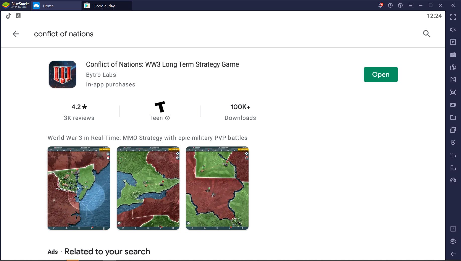Toggle cursor lock in the sidebar
Screen dimensions: 461x261
click(x=453, y=42)
